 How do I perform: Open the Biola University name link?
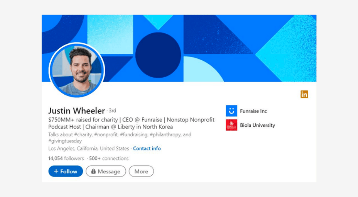click(257, 125)
